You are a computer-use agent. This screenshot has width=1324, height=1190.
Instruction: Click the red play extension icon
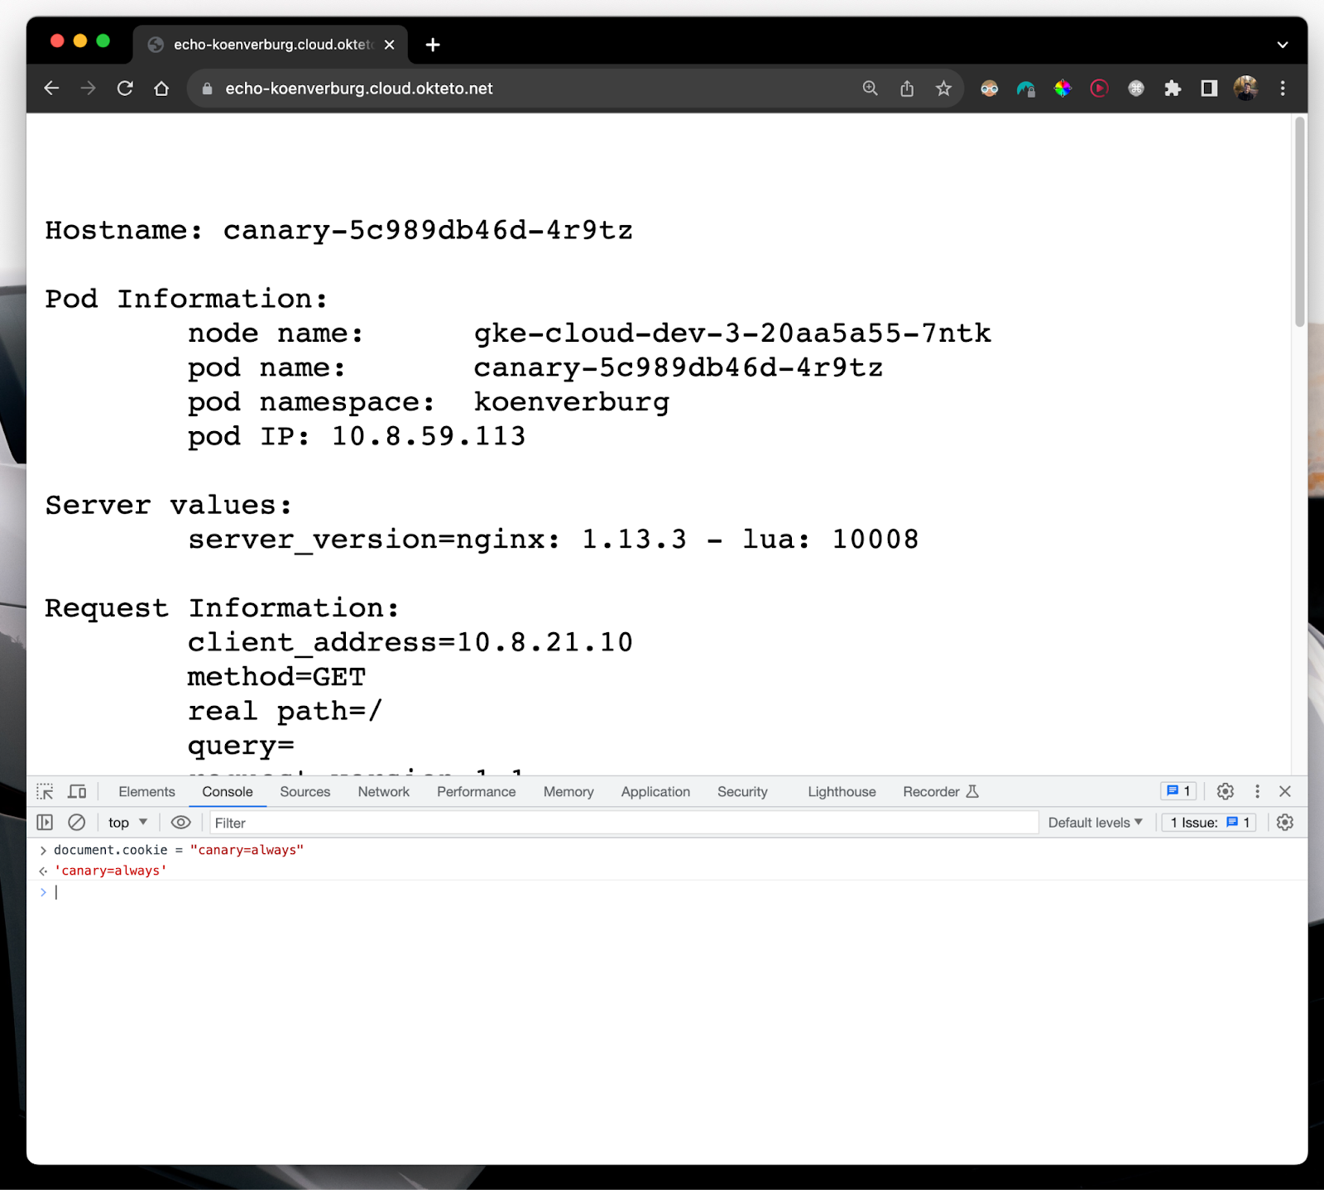click(x=1099, y=89)
